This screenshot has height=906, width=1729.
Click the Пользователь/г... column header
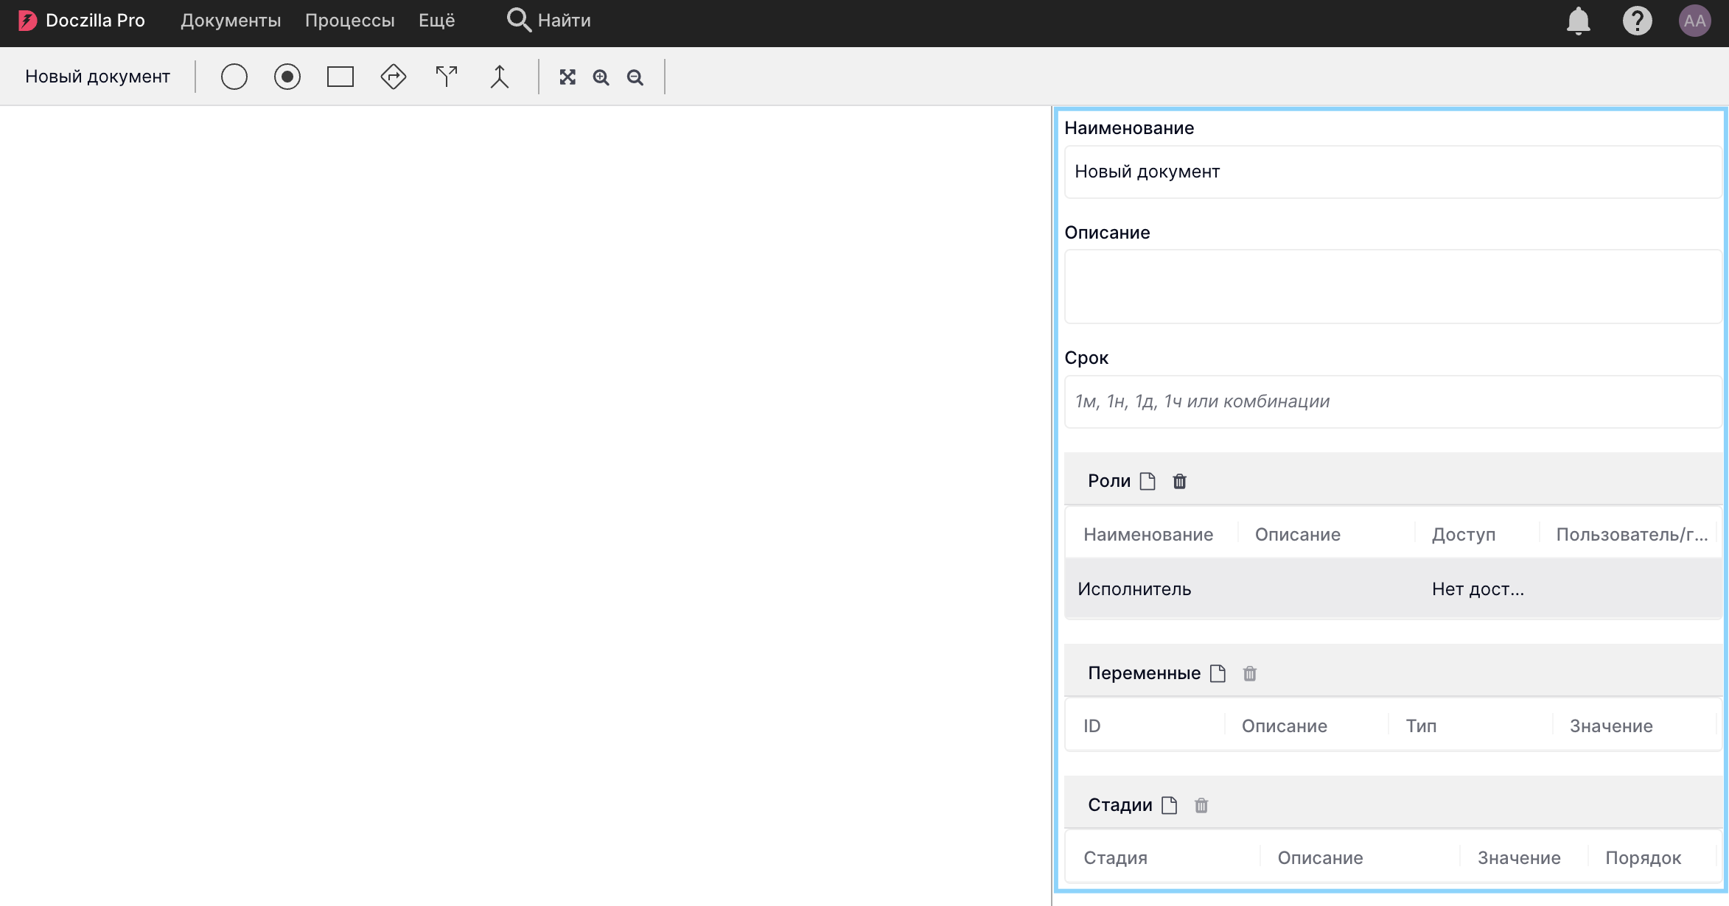click(x=1632, y=535)
